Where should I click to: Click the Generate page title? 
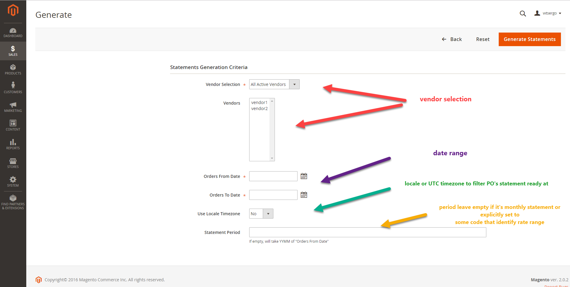pyautogui.click(x=54, y=15)
